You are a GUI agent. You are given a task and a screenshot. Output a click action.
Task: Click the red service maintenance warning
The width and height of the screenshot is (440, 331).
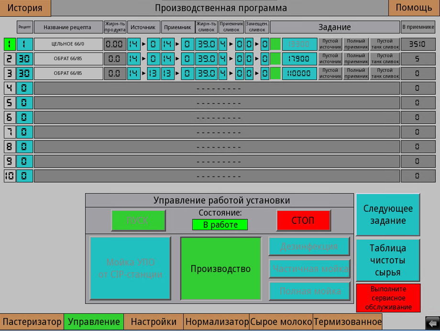388,298
